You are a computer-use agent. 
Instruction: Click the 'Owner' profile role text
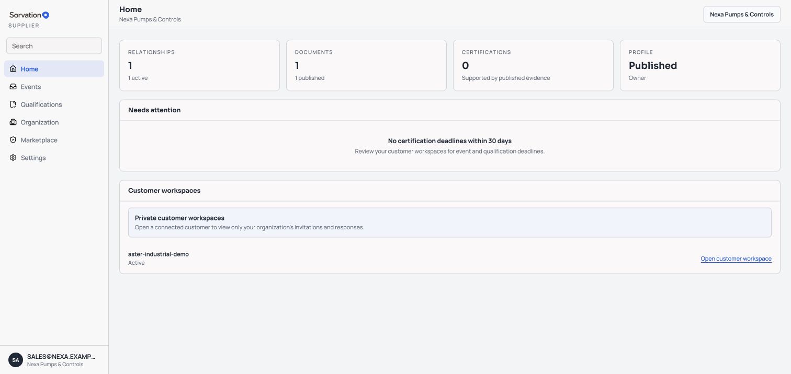point(637,78)
